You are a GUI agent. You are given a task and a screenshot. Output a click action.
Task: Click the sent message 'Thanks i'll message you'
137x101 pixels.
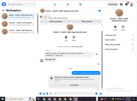[x=86, y=73]
